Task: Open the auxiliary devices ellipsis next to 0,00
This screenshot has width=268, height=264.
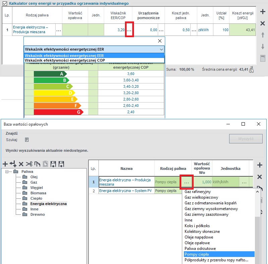Action: click(161, 30)
